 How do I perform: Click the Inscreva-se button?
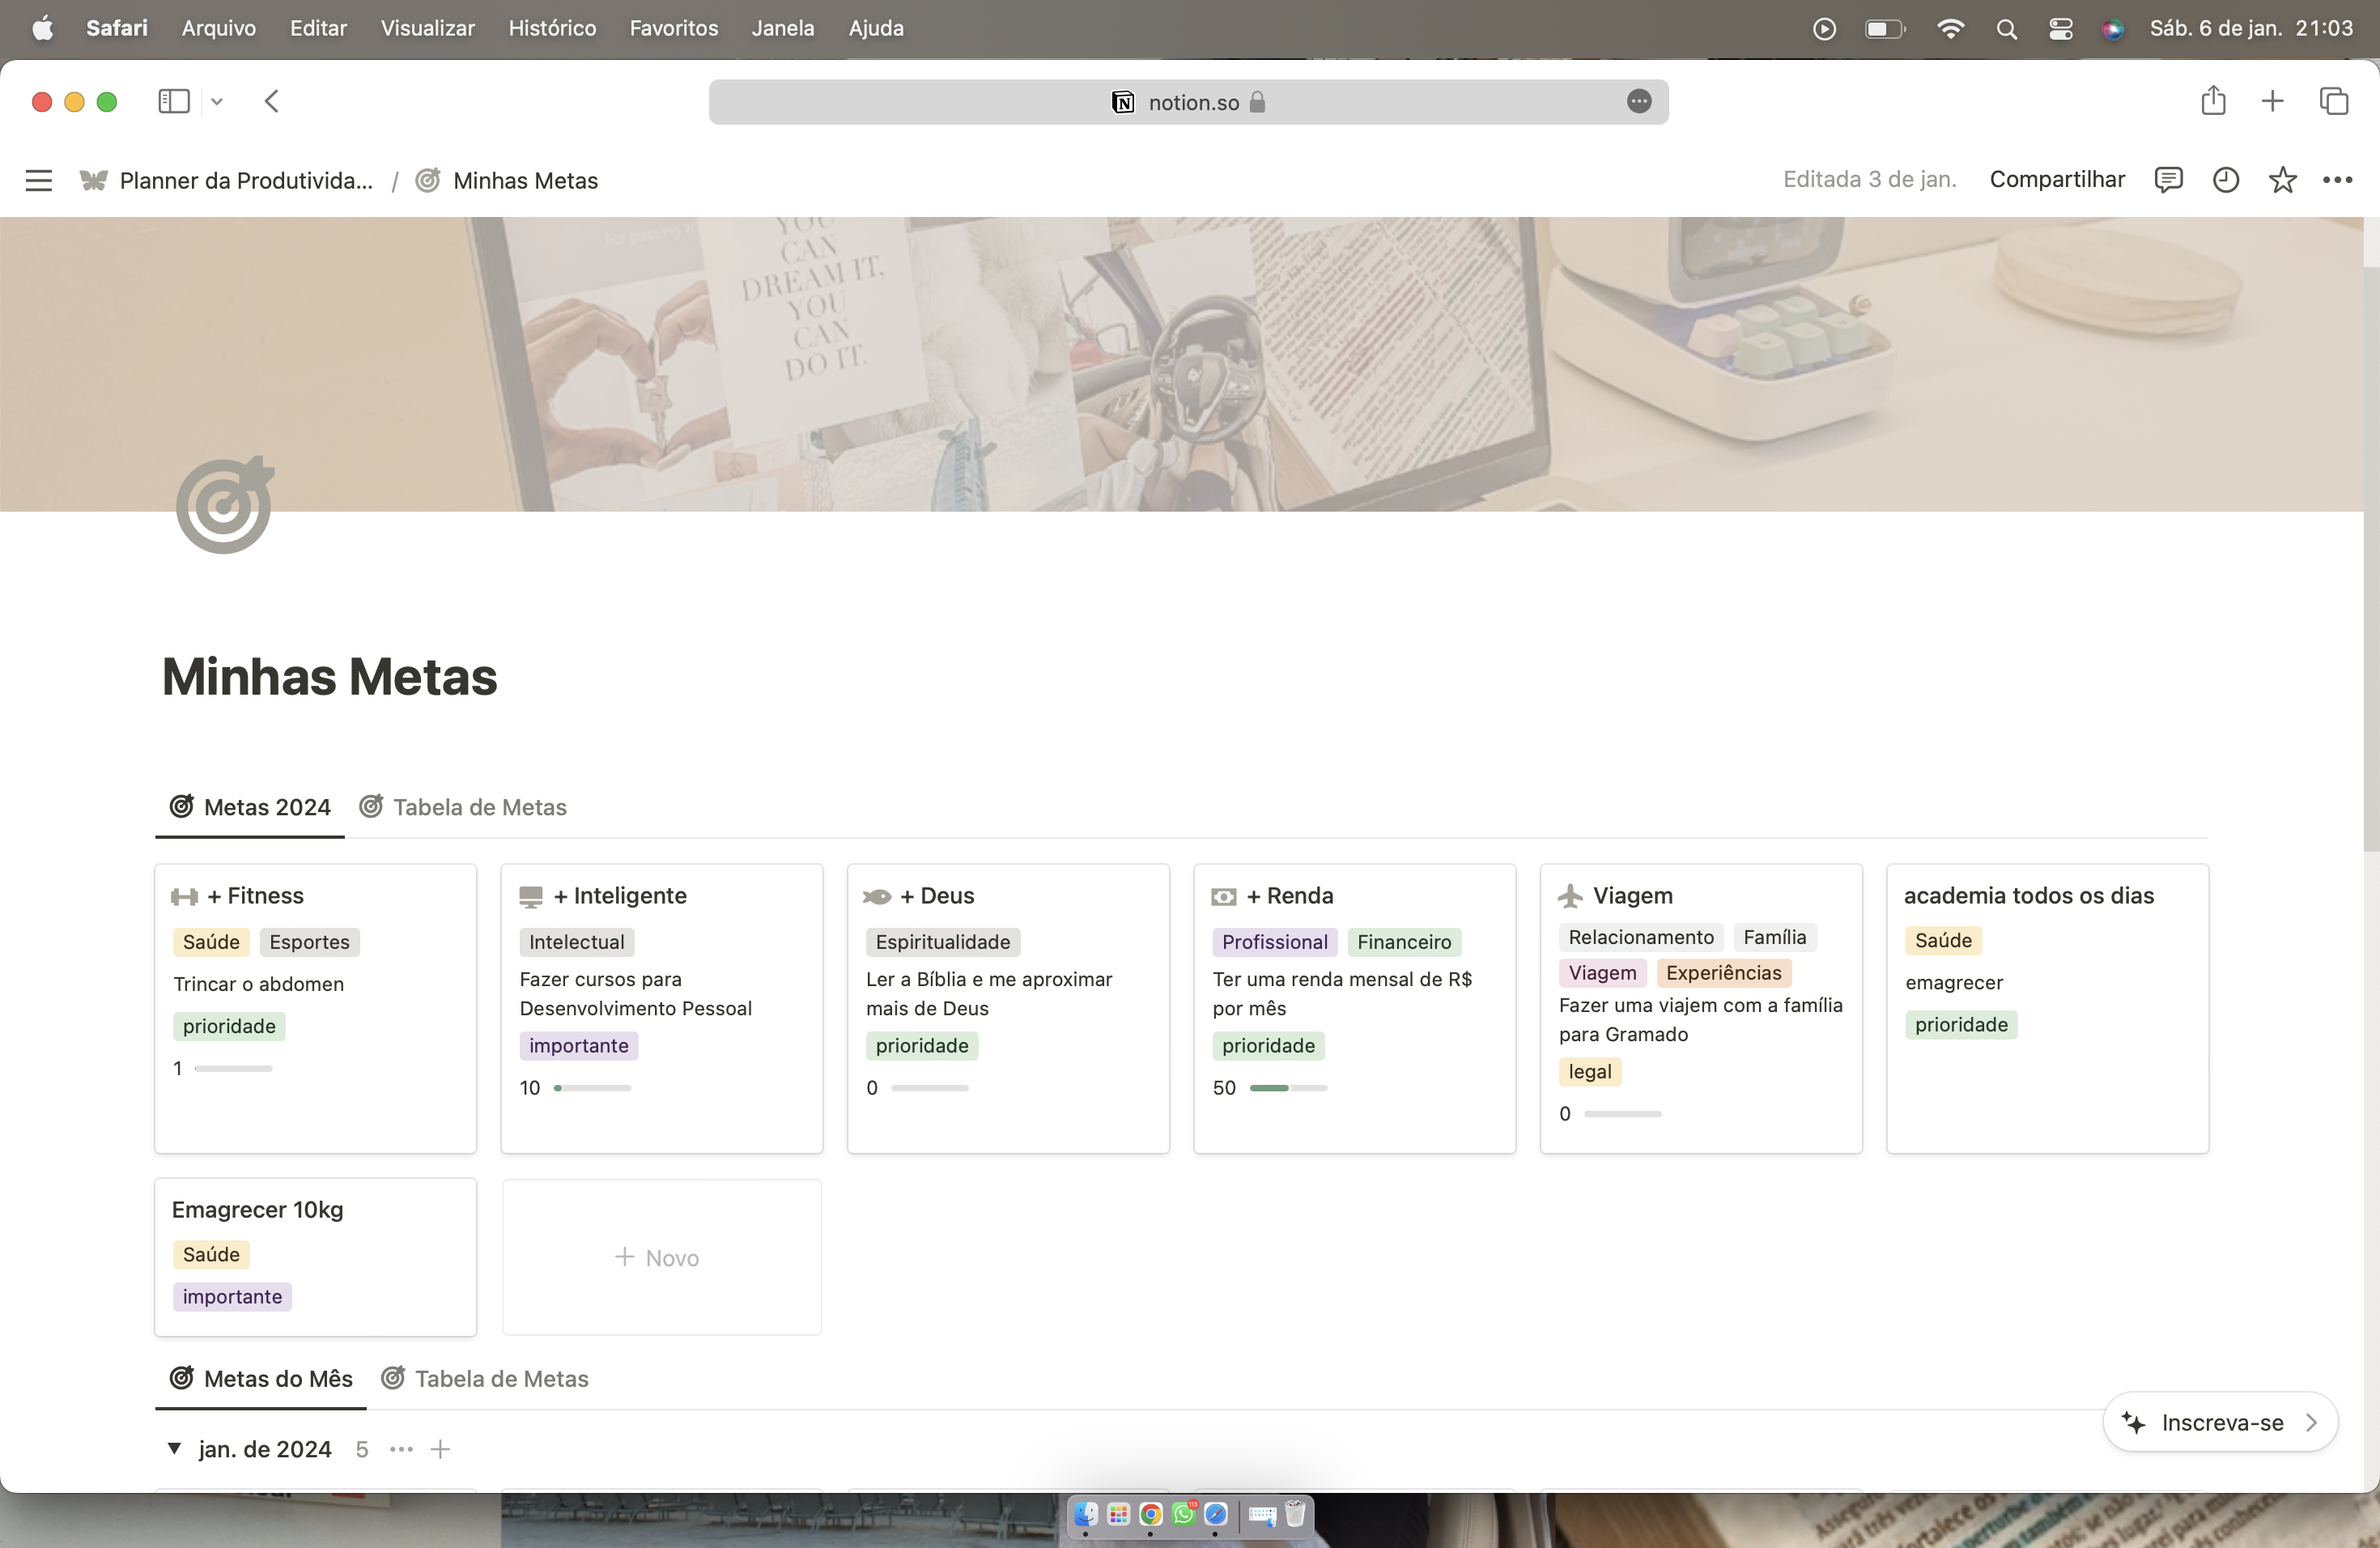[x=2220, y=1422]
